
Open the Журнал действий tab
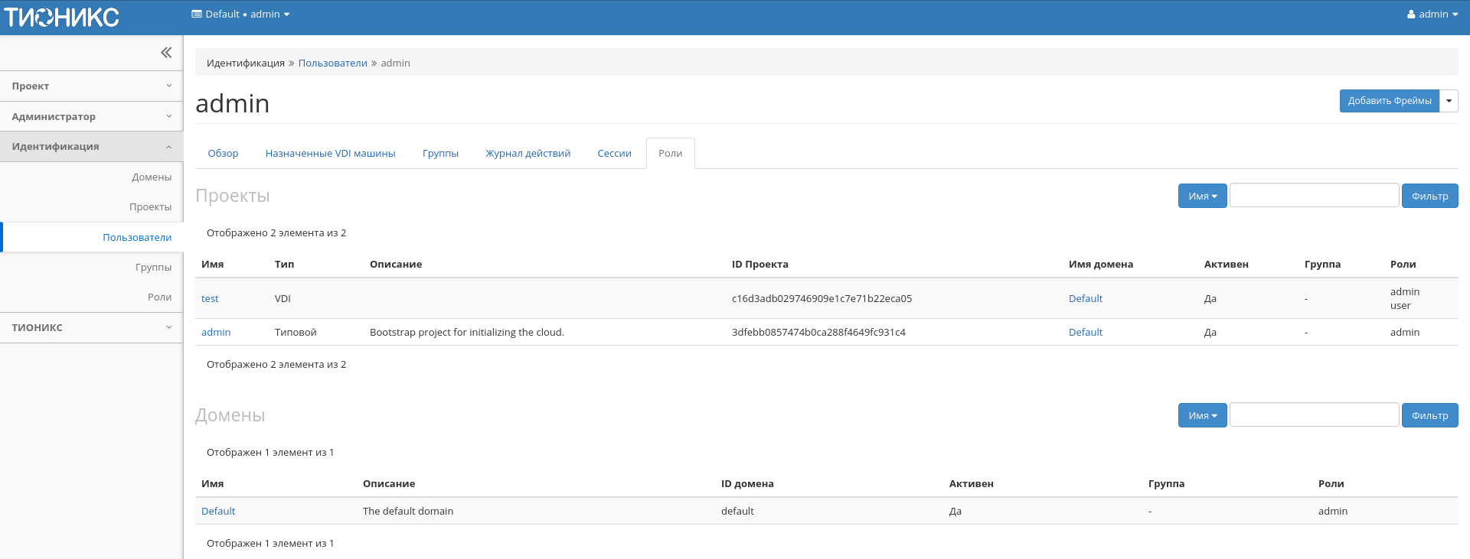click(x=528, y=154)
